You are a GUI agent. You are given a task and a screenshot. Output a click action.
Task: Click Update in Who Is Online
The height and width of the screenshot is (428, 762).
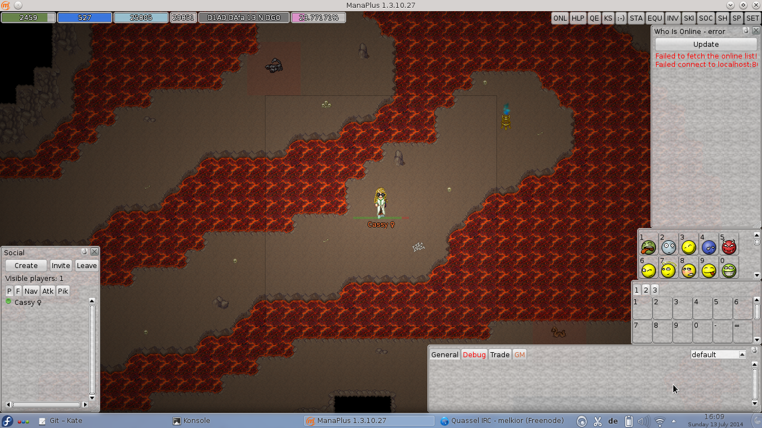point(706,44)
